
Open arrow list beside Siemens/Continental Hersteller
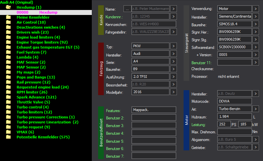click(255, 16)
